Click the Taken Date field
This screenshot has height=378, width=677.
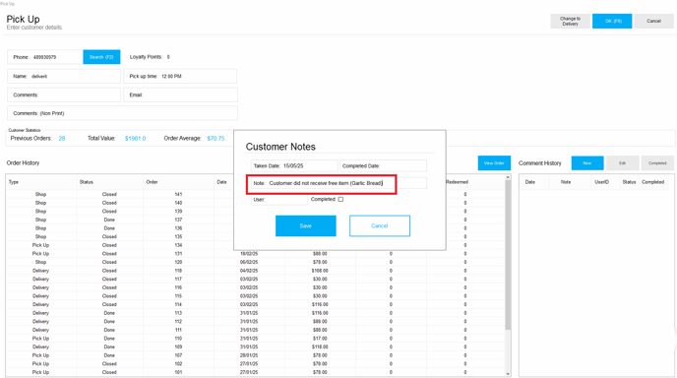click(x=294, y=166)
